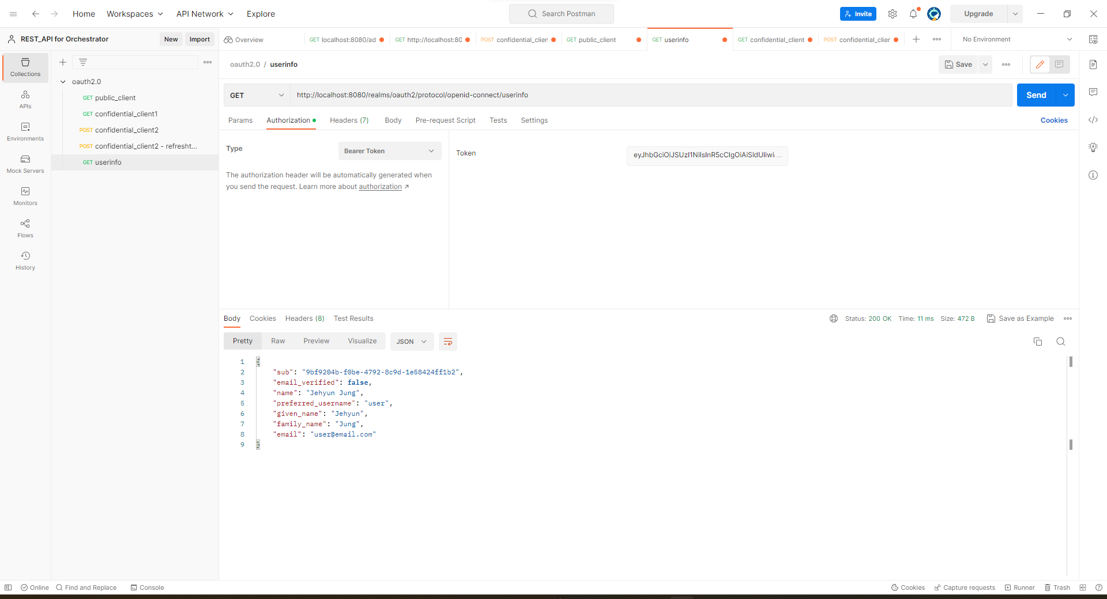
Task: Click Save as Example
Action: click(x=1021, y=319)
